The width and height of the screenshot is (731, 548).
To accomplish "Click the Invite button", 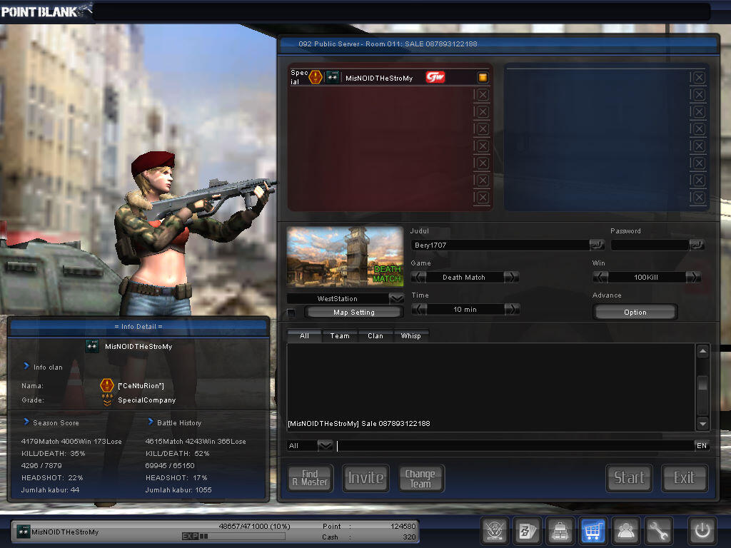I will [x=366, y=478].
